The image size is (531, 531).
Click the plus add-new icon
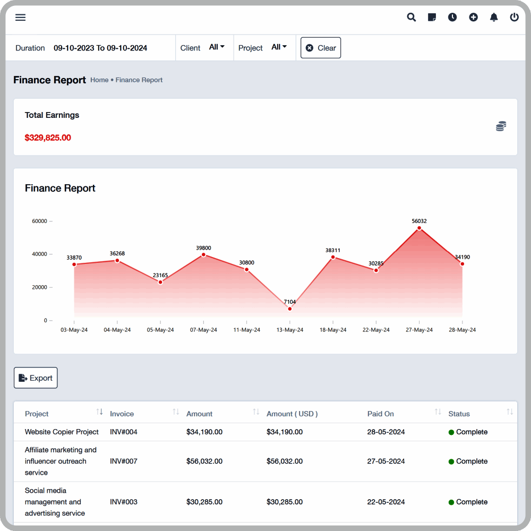[473, 18]
